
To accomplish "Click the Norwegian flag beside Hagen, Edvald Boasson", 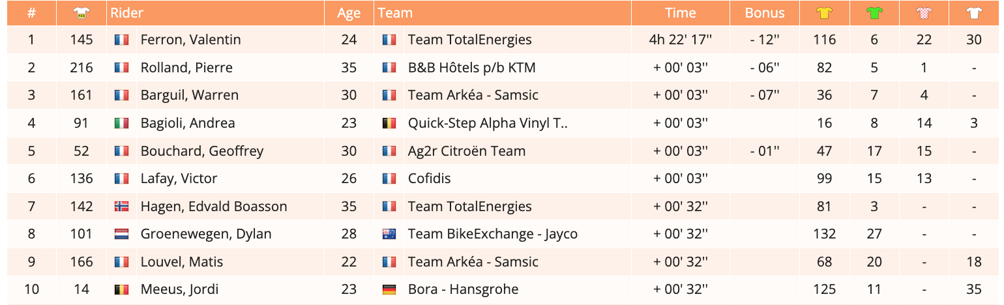I will tap(121, 207).
